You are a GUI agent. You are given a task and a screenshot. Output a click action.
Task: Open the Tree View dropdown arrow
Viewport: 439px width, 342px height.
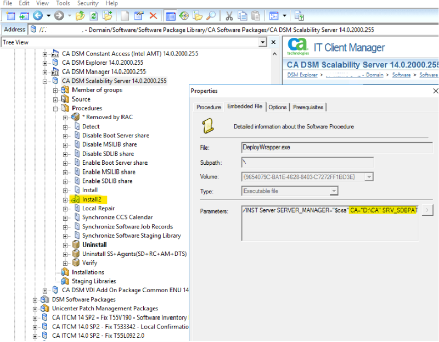coord(263,42)
